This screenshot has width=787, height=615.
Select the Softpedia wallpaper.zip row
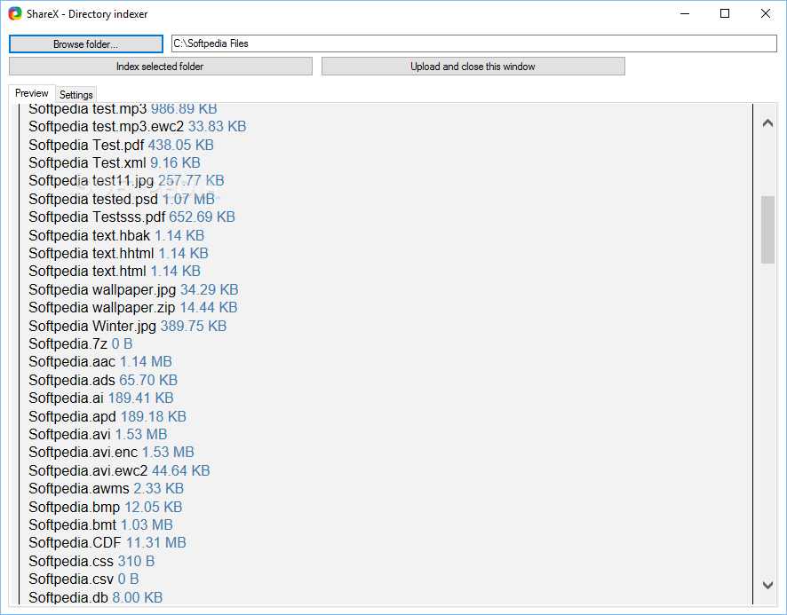pos(133,307)
